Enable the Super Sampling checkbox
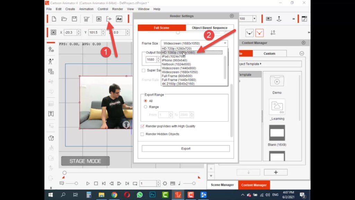The width and height of the screenshot is (355, 200). tap(144, 70)
